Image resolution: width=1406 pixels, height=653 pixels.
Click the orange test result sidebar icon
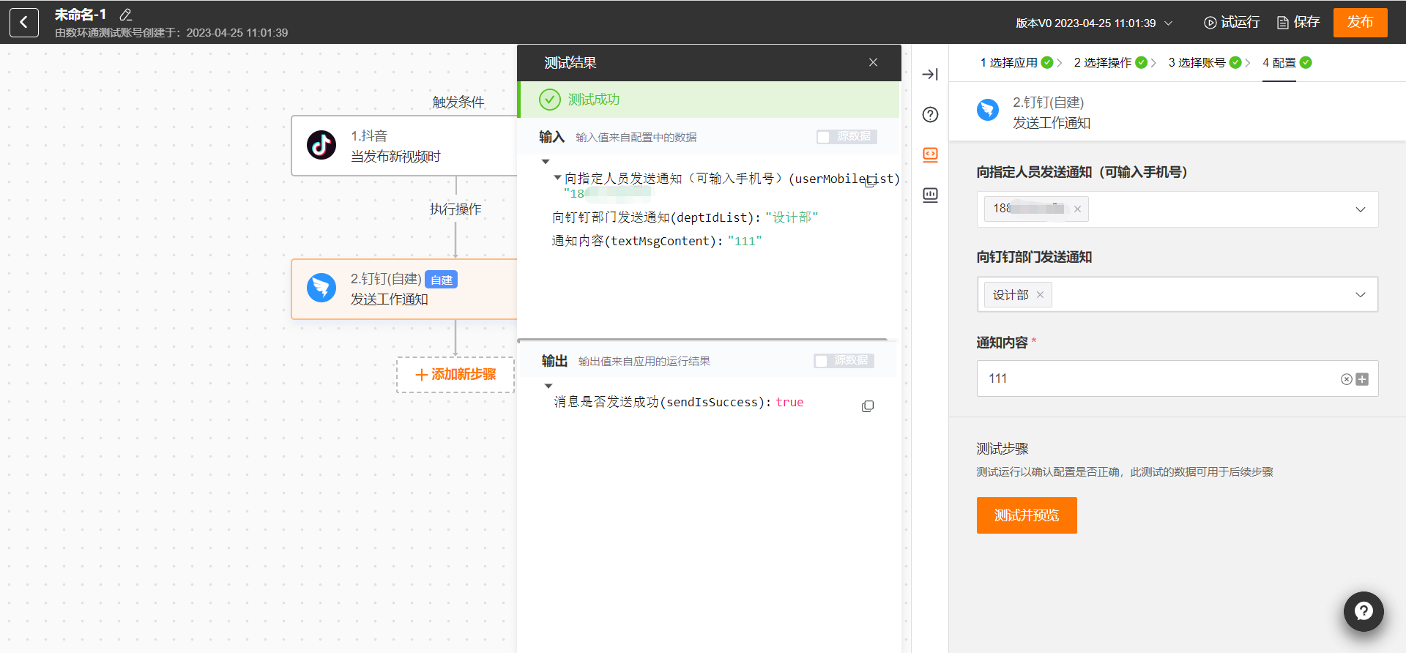(930, 154)
